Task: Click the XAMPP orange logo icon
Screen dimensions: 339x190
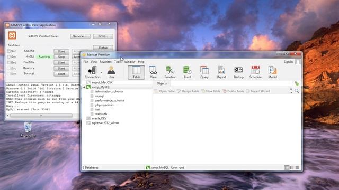Action: [12, 35]
